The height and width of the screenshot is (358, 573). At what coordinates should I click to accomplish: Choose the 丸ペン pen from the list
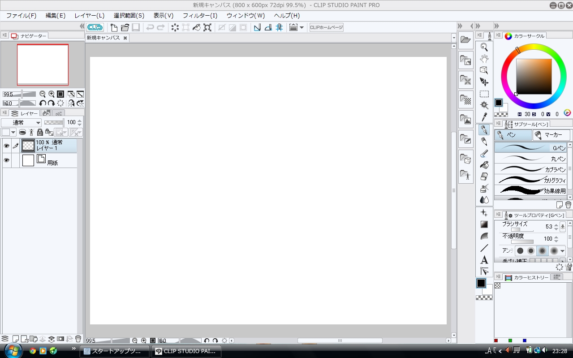531,158
